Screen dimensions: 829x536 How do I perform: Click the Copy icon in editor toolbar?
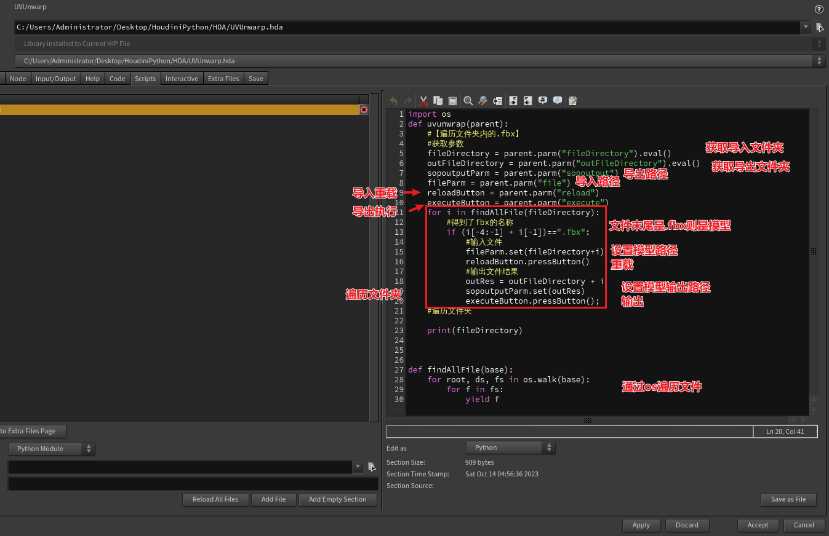tap(438, 101)
